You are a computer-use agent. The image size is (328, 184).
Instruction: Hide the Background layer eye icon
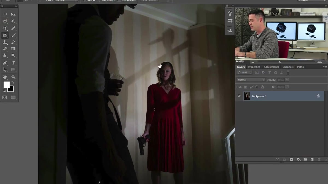tap(239, 96)
